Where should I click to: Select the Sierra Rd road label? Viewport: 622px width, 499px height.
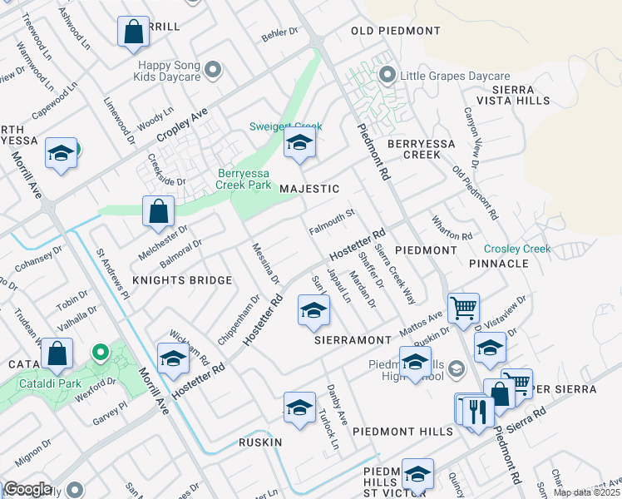click(x=526, y=420)
